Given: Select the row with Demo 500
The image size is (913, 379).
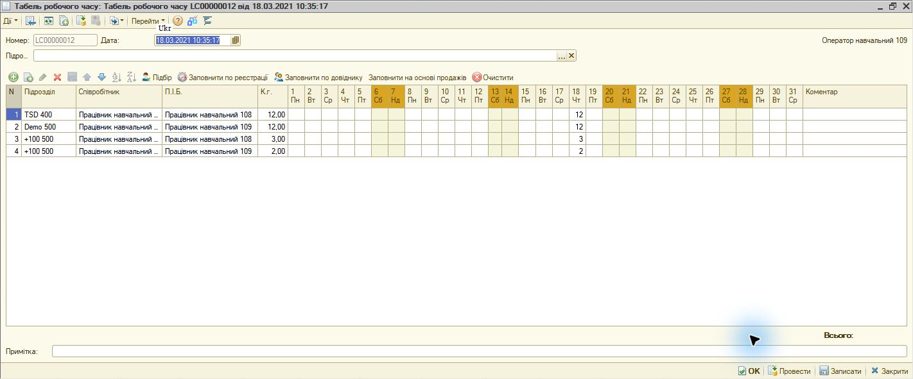Looking at the screenshot, I should (x=456, y=126).
